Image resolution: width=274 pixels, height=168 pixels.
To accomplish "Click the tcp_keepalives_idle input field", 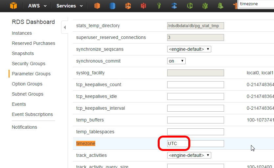I will [195, 96].
